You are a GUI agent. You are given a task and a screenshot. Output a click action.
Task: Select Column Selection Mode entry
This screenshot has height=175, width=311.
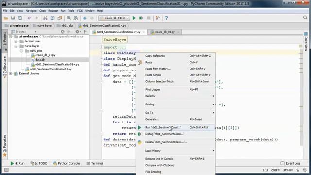(175, 81)
